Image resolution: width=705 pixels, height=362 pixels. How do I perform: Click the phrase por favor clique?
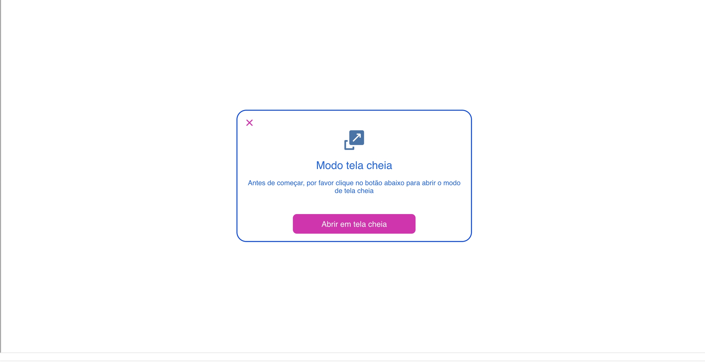[330, 183]
